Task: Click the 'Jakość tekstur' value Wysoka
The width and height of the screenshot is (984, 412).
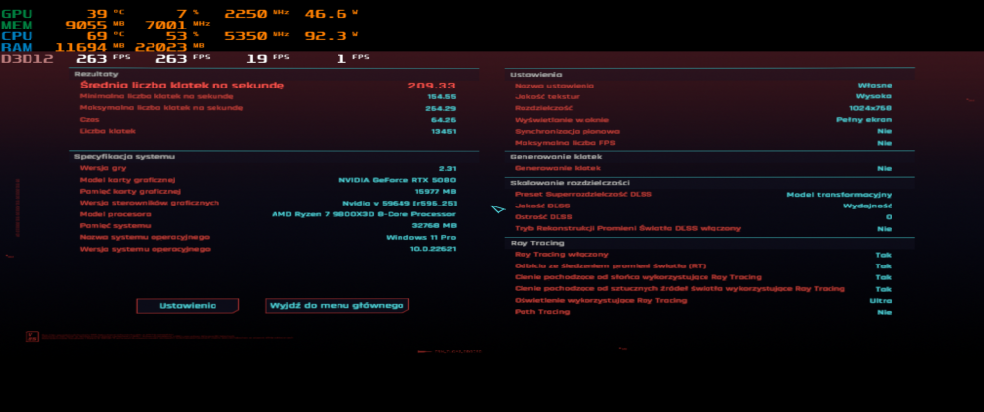Action: coord(874,96)
